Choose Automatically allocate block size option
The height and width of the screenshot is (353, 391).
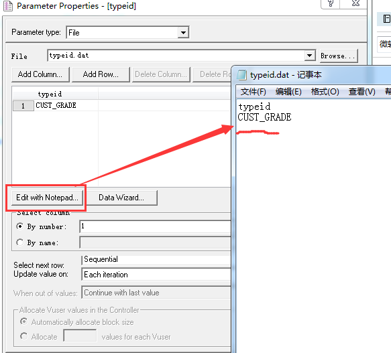point(23,322)
